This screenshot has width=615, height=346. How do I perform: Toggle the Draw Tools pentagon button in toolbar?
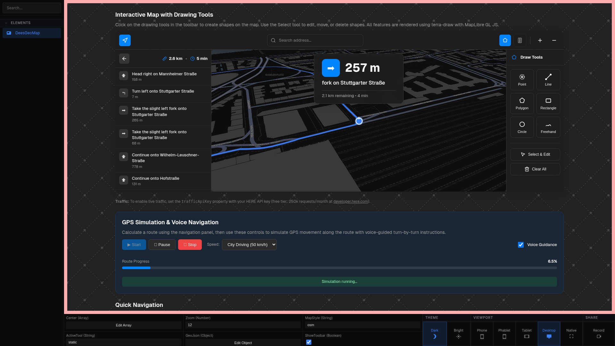(x=505, y=40)
